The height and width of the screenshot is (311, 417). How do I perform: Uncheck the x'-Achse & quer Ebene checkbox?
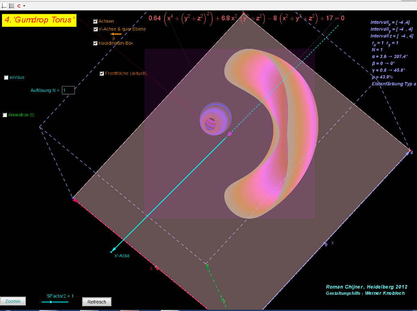click(x=95, y=29)
